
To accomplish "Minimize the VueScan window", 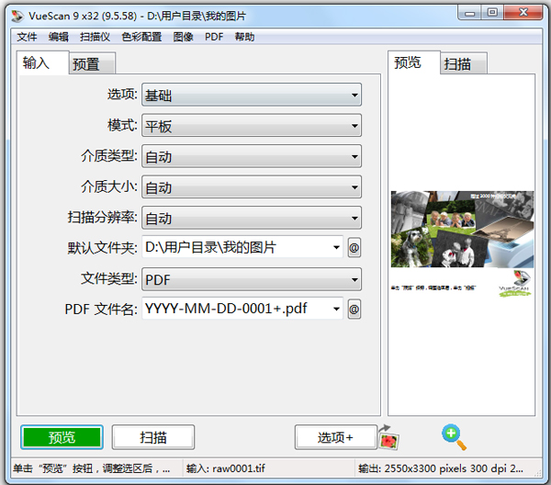I will tap(469, 13).
